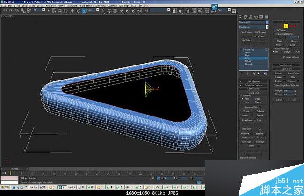Collapse the Edit Geometry rollout

click(x=253, y=89)
